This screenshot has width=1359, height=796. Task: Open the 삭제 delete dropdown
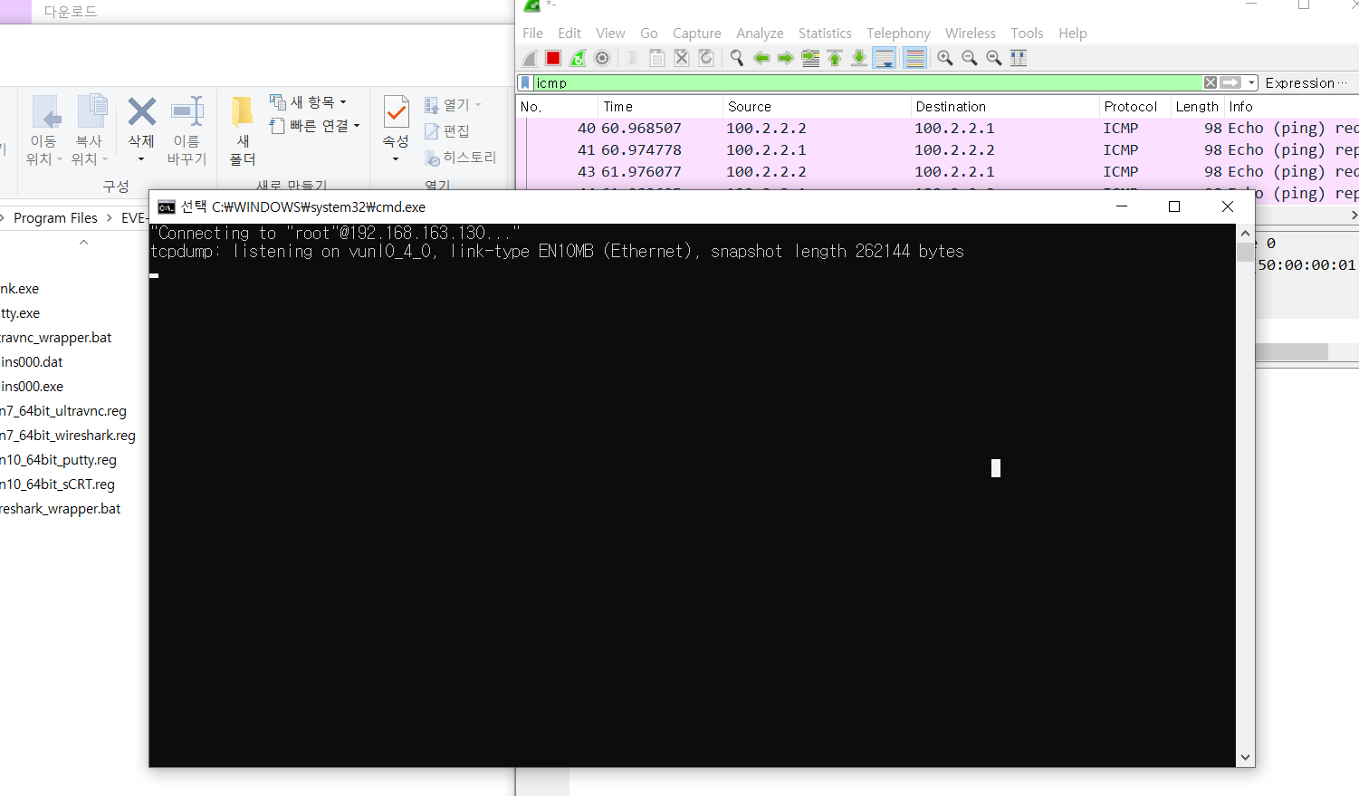pos(141,158)
